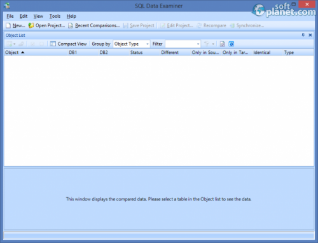Toggle Compact View mode
318x243 pixels.
tap(69, 44)
